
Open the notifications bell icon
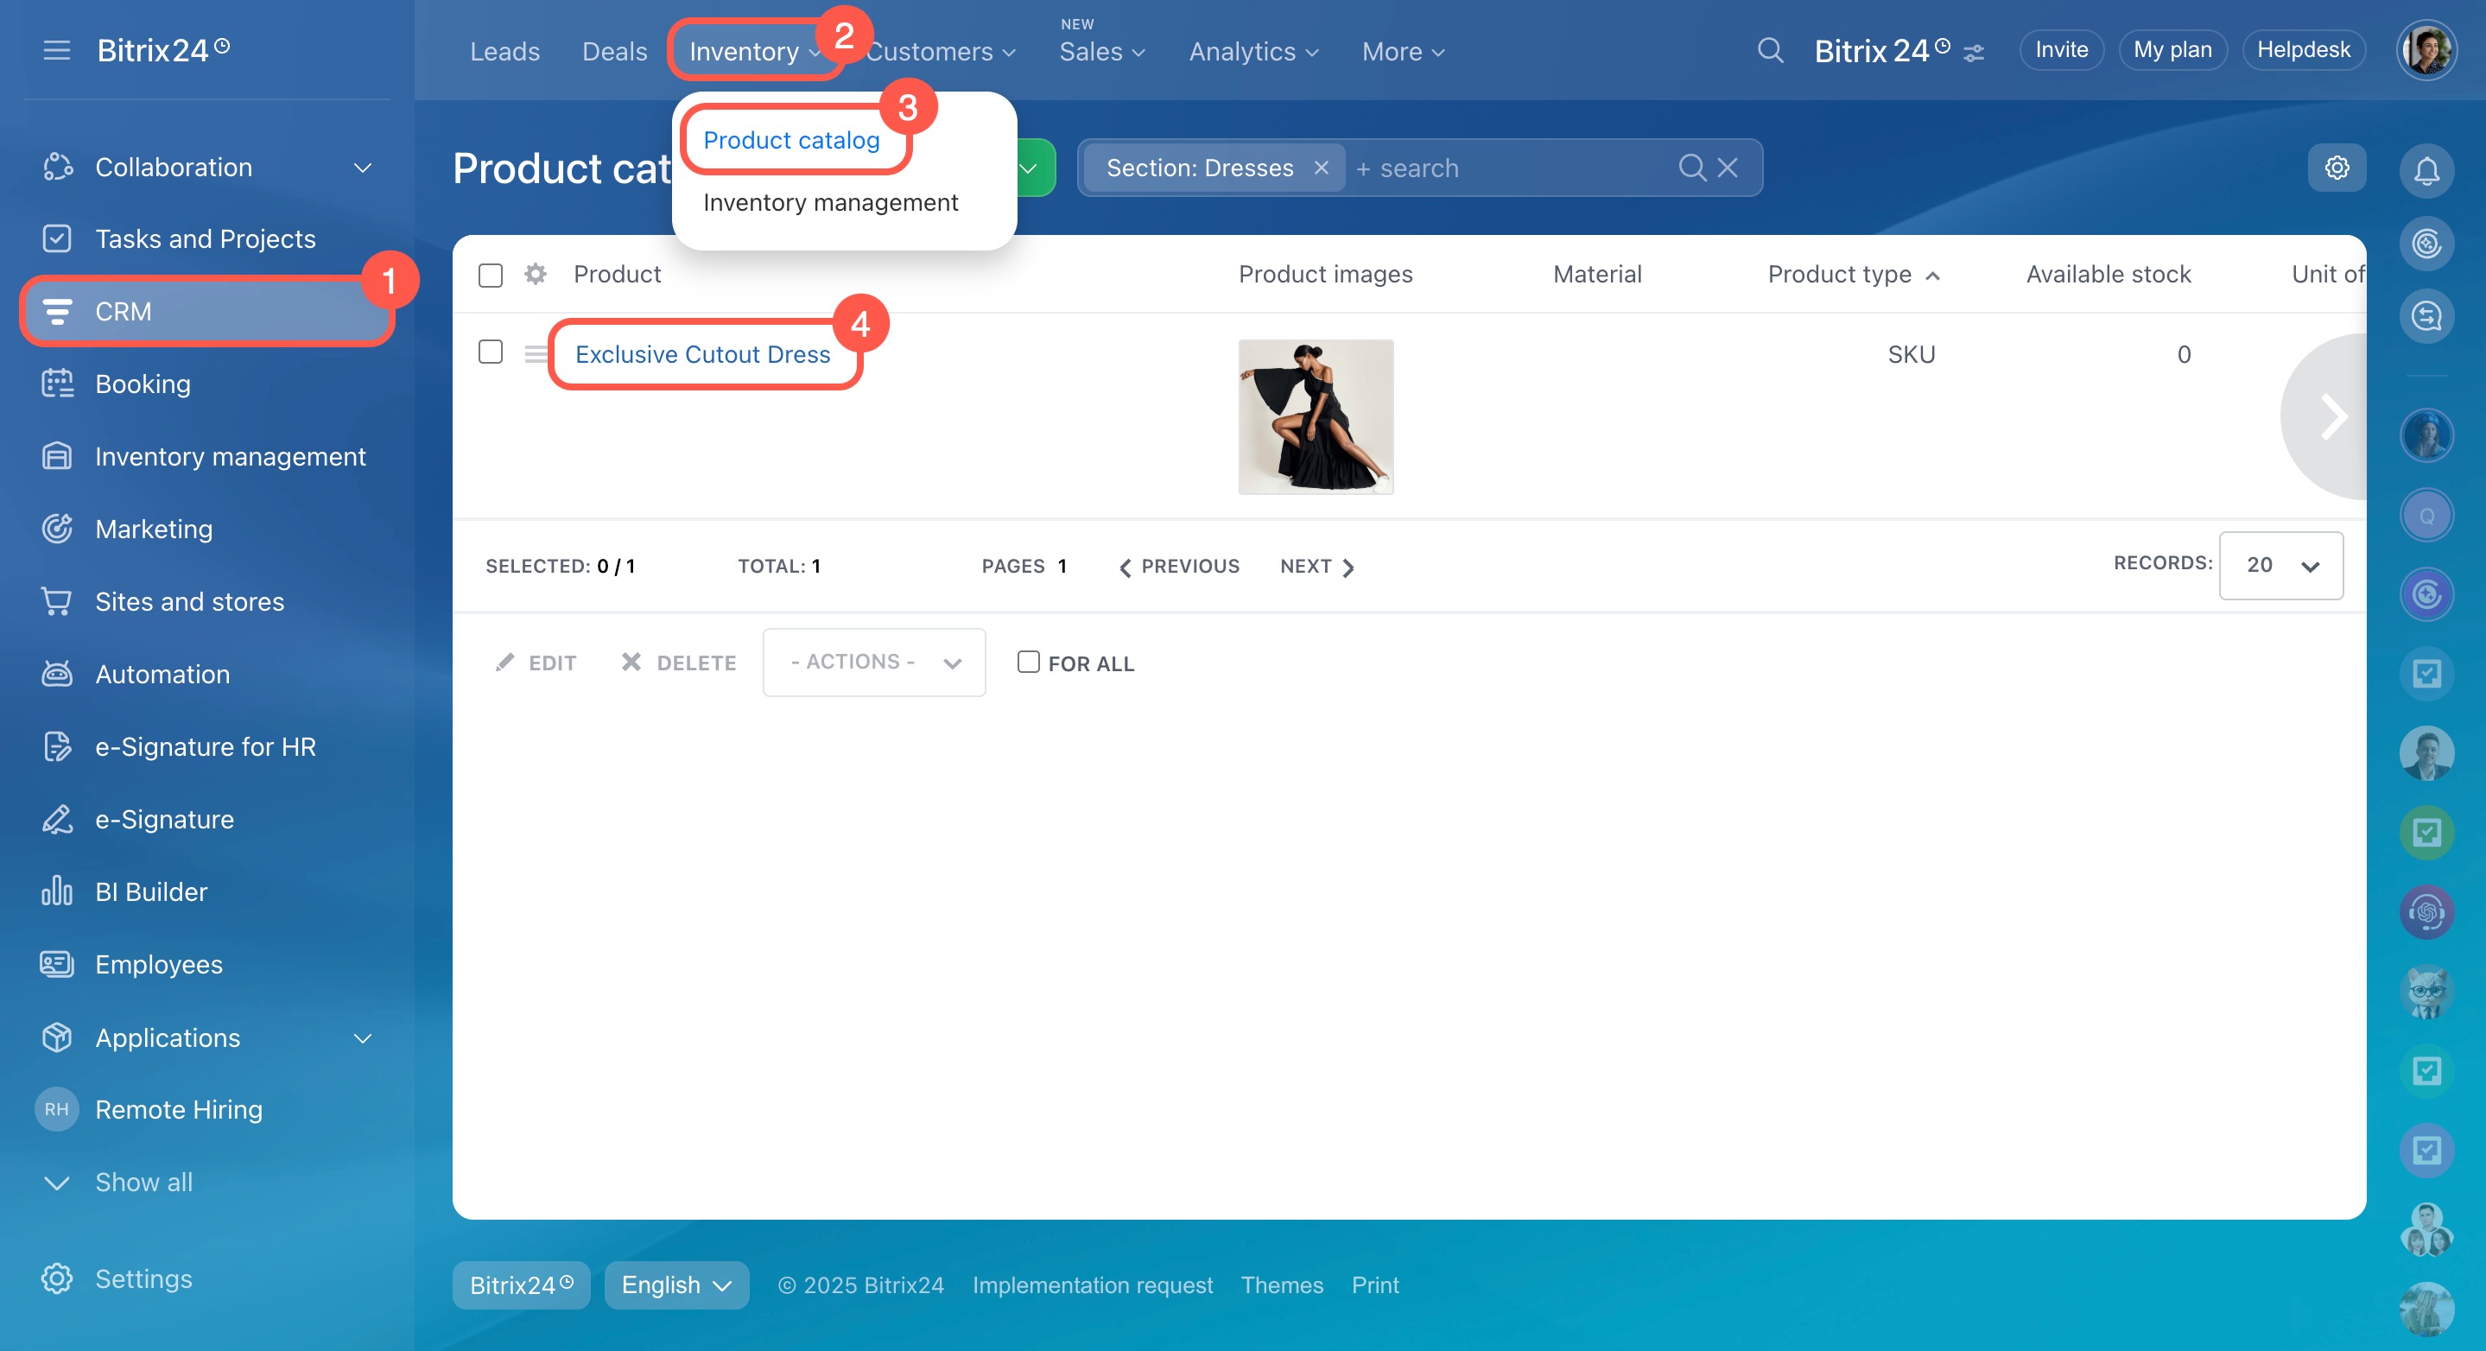pos(2426,171)
